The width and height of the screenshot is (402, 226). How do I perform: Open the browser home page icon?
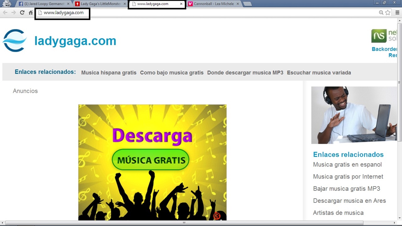click(30, 13)
